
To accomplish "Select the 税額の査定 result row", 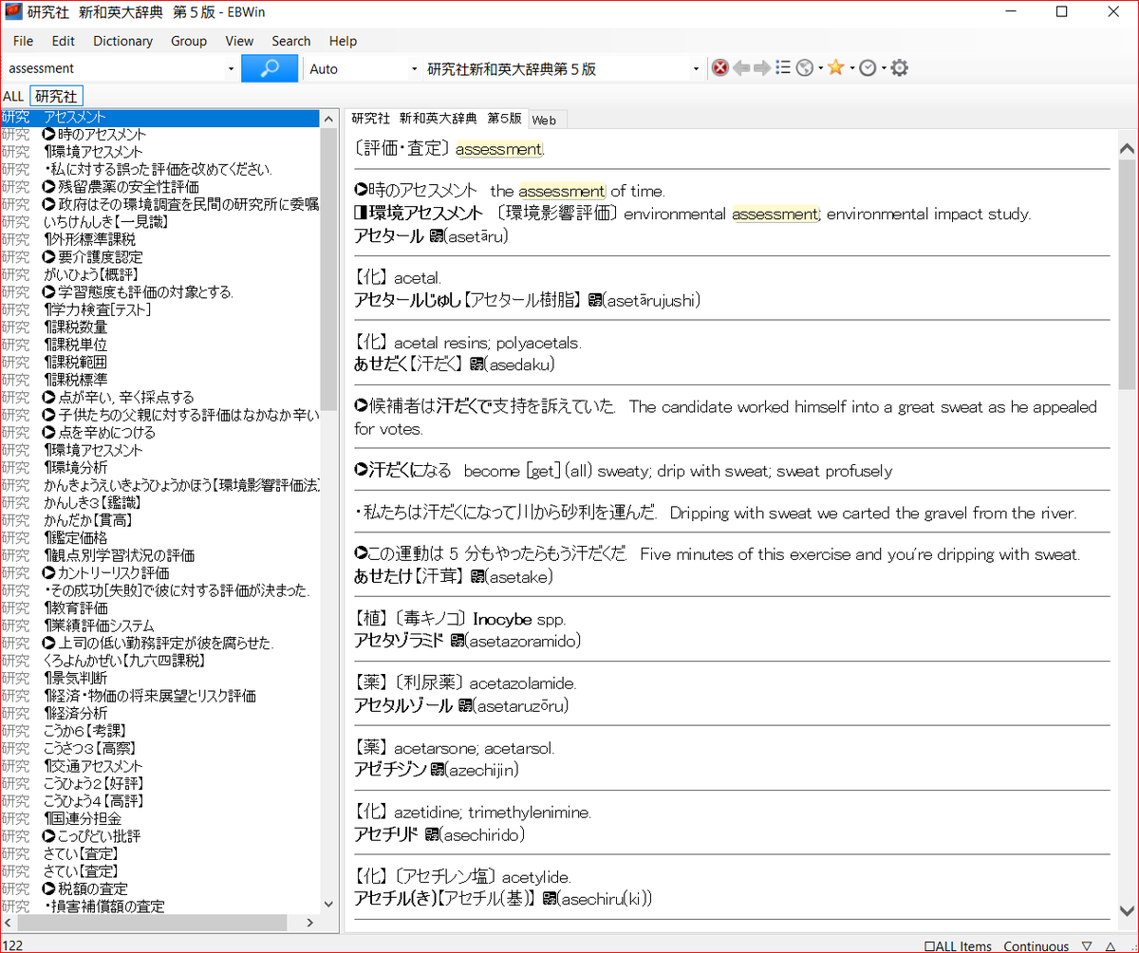I will pos(159,889).
